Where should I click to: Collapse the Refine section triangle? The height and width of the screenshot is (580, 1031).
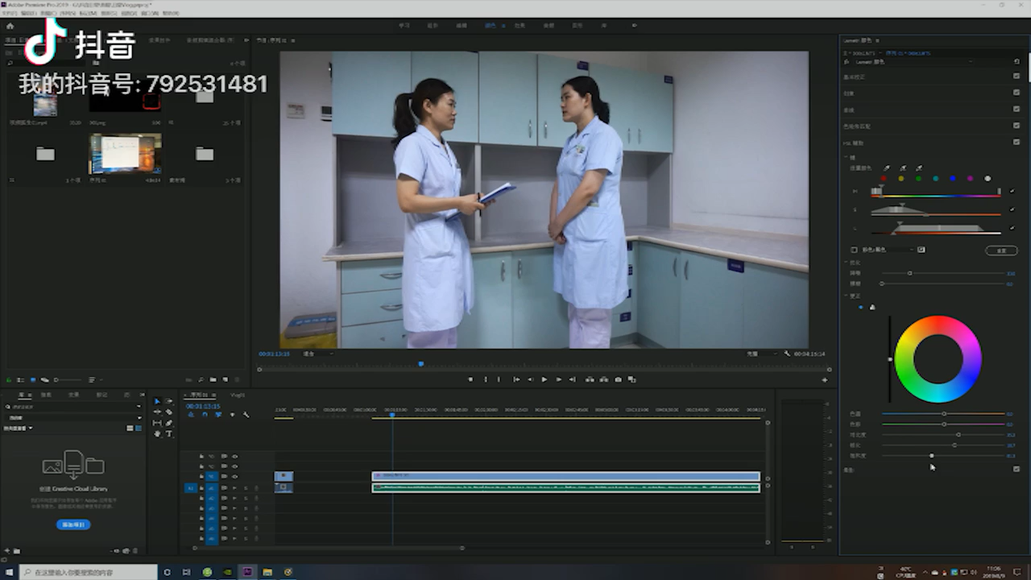pyautogui.click(x=847, y=262)
